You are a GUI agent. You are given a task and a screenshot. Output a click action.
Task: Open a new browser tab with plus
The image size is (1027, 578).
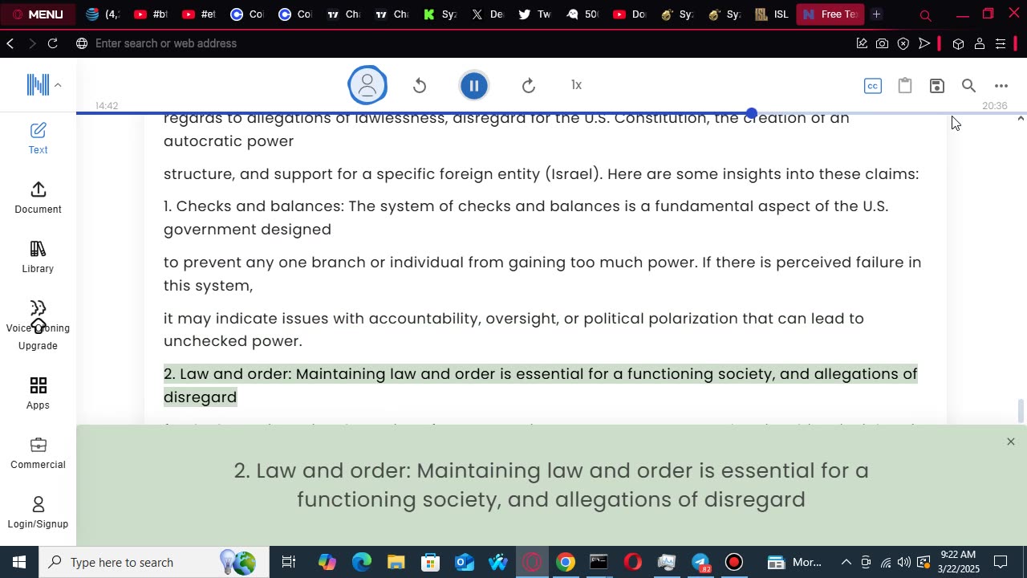pos(876,14)
